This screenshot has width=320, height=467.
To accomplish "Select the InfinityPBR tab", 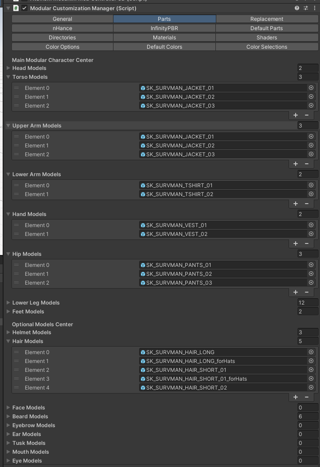I will click(164, 28).
